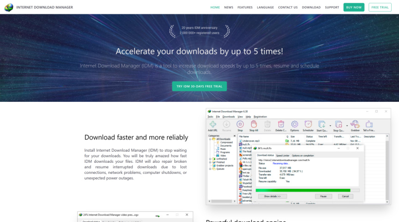This screenshot has height=222, width=399.
Task: Open the File menu in IDM window
Action: pyautogui.click(x=218, y=117)
